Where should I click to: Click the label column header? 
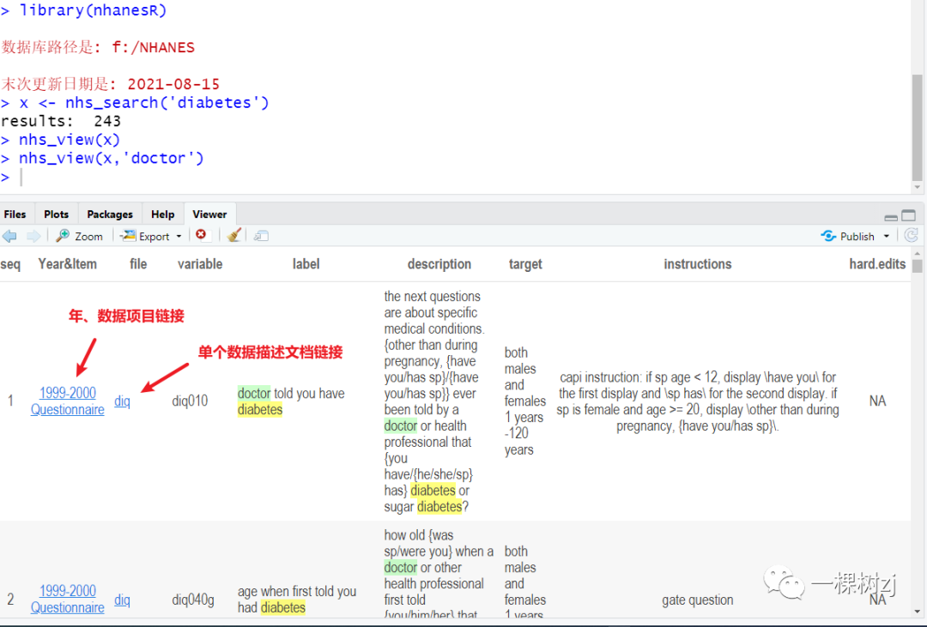[306, 264]
